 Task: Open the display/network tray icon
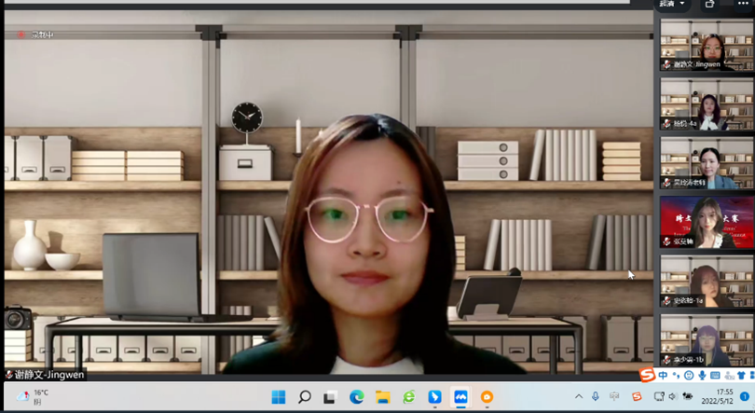[x=659, y=396]
